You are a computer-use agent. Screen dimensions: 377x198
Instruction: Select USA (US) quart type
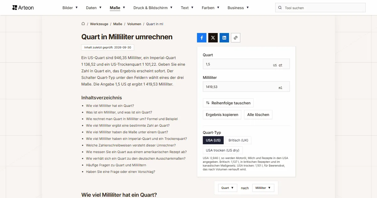click(x=213, y=140)
